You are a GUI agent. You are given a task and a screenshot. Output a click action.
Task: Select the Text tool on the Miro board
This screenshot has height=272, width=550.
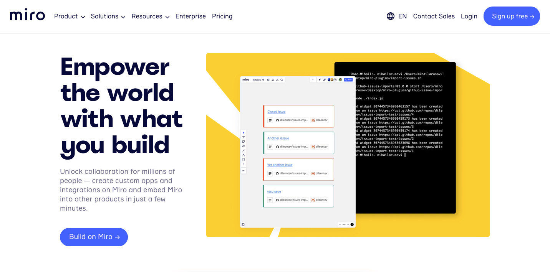click(x=244, y=137)
